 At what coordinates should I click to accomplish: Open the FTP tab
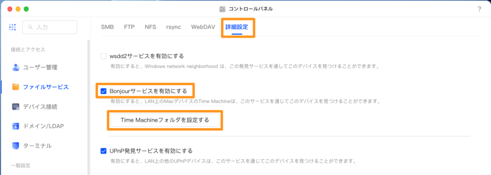click(x=129, y=27)
